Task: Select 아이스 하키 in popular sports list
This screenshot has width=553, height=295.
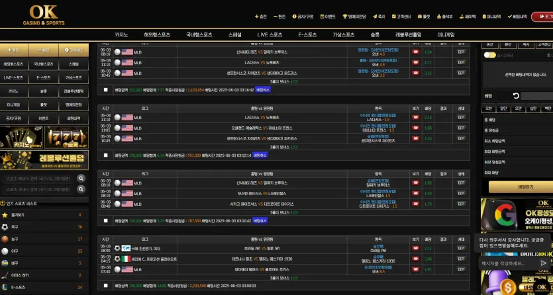Action: click(x=44, y=275)
